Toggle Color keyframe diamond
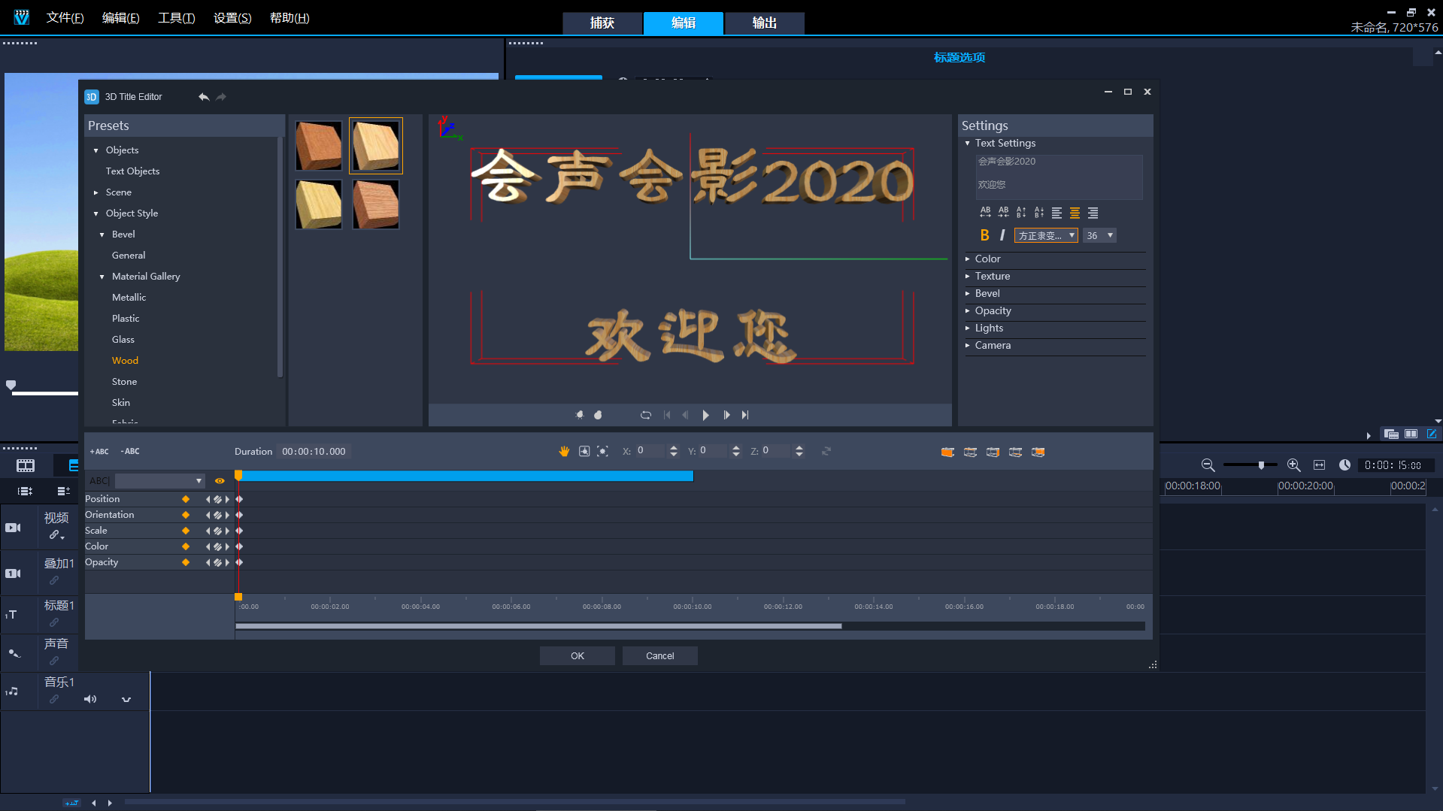This screenshot has width=1443, height=811. tap(186, 546)
